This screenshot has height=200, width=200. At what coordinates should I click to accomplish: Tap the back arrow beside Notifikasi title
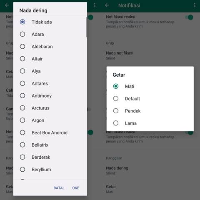coord(107,5)
